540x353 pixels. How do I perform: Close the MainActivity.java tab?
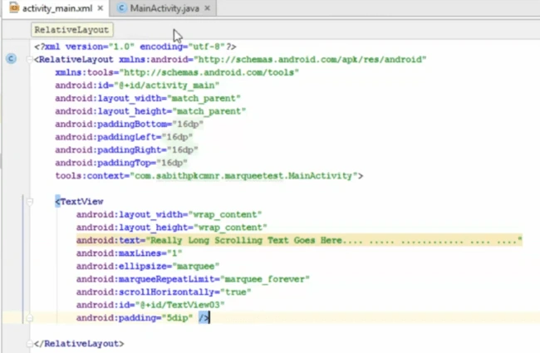pos(207,8)
